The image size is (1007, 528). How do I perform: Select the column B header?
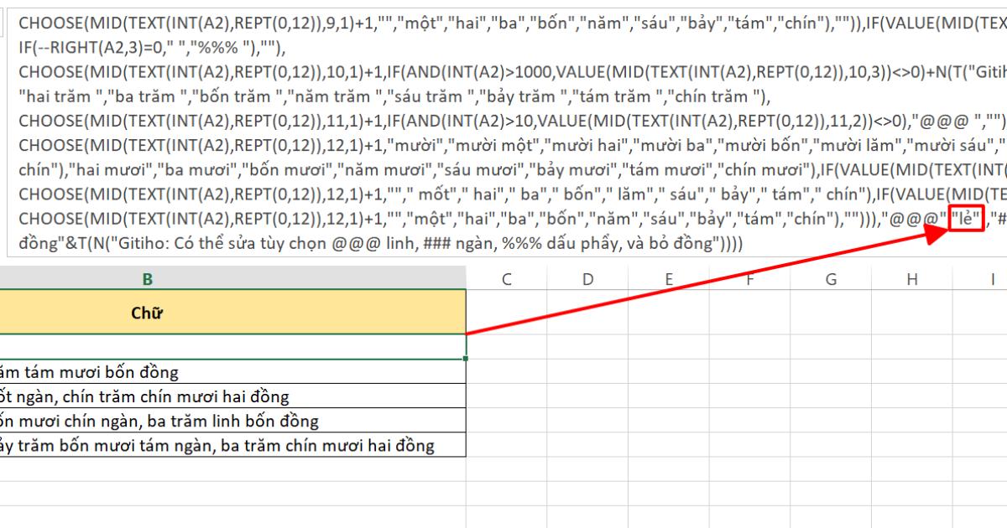pos(231,281)
